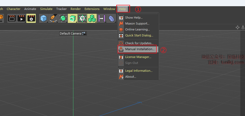Open Edit Render Settings gear icon
Image resolution: width=245 pixels, height=116 pixels.
(31, 18)
